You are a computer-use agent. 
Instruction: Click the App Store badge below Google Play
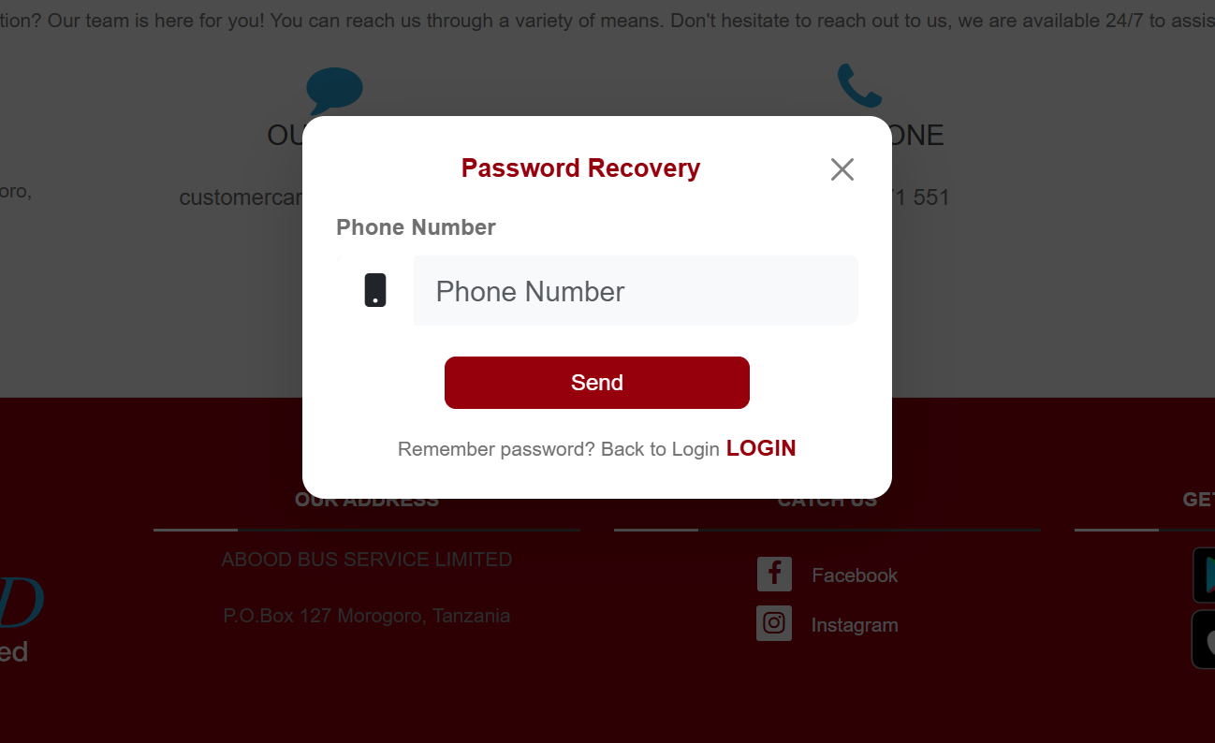1204,640
